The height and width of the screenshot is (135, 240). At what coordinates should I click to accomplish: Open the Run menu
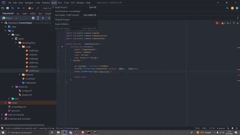[x=60, y=3]
